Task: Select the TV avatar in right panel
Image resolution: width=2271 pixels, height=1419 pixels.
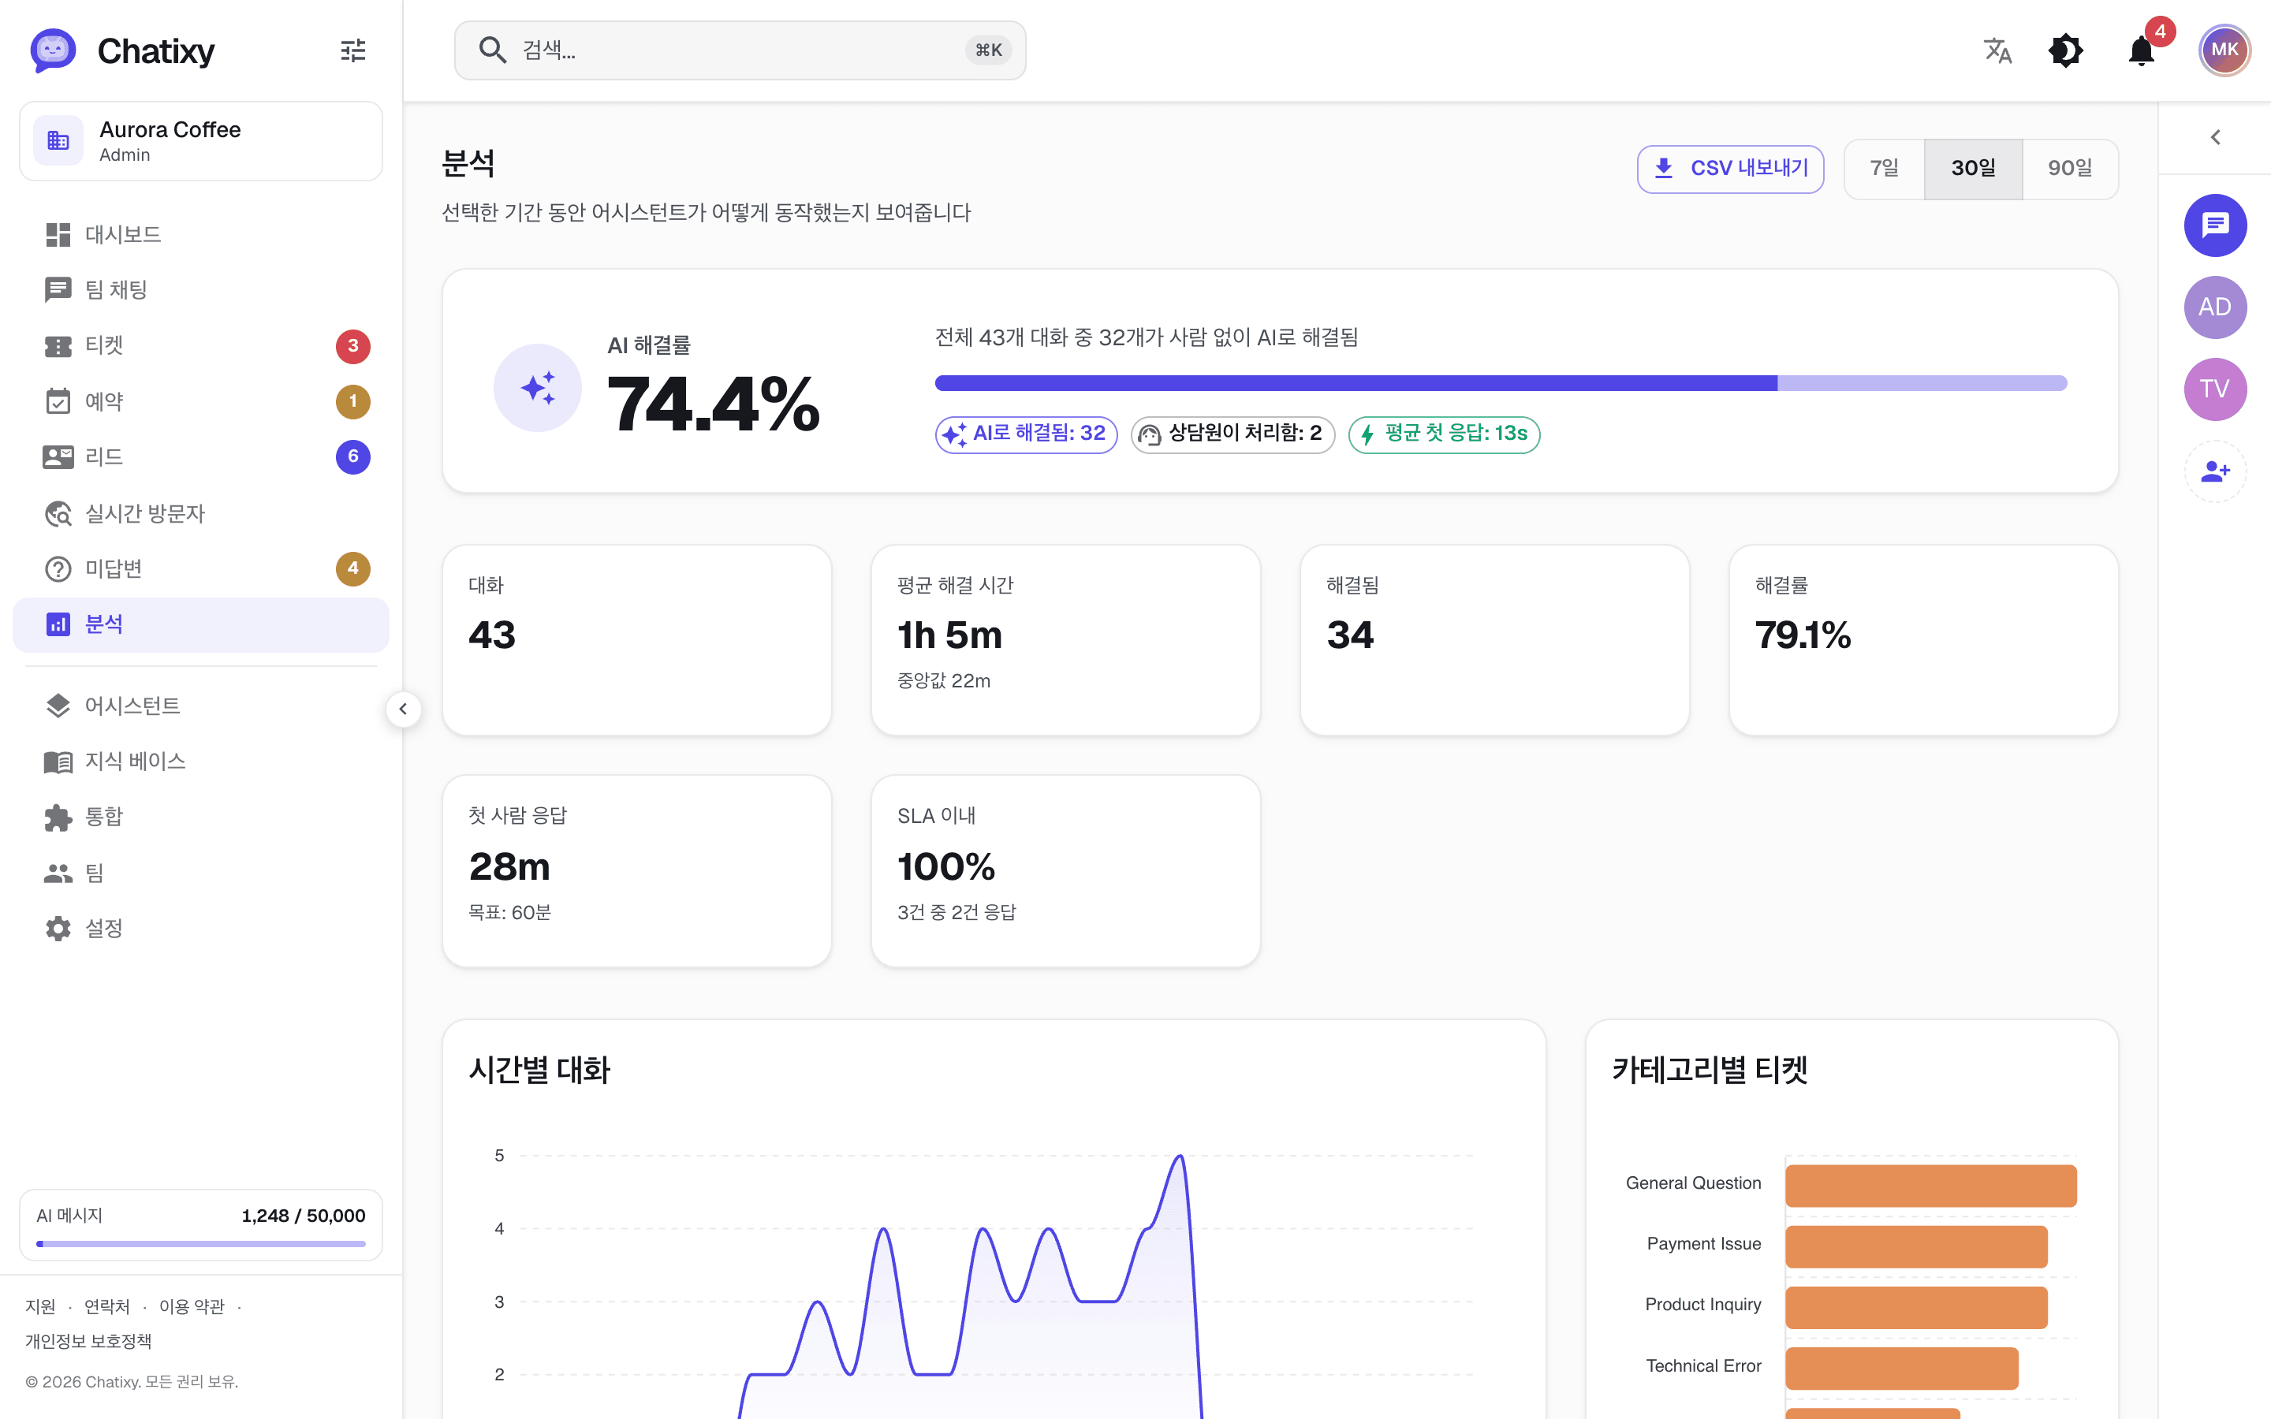Action: pyautogui.click(x=2215, y=389)
